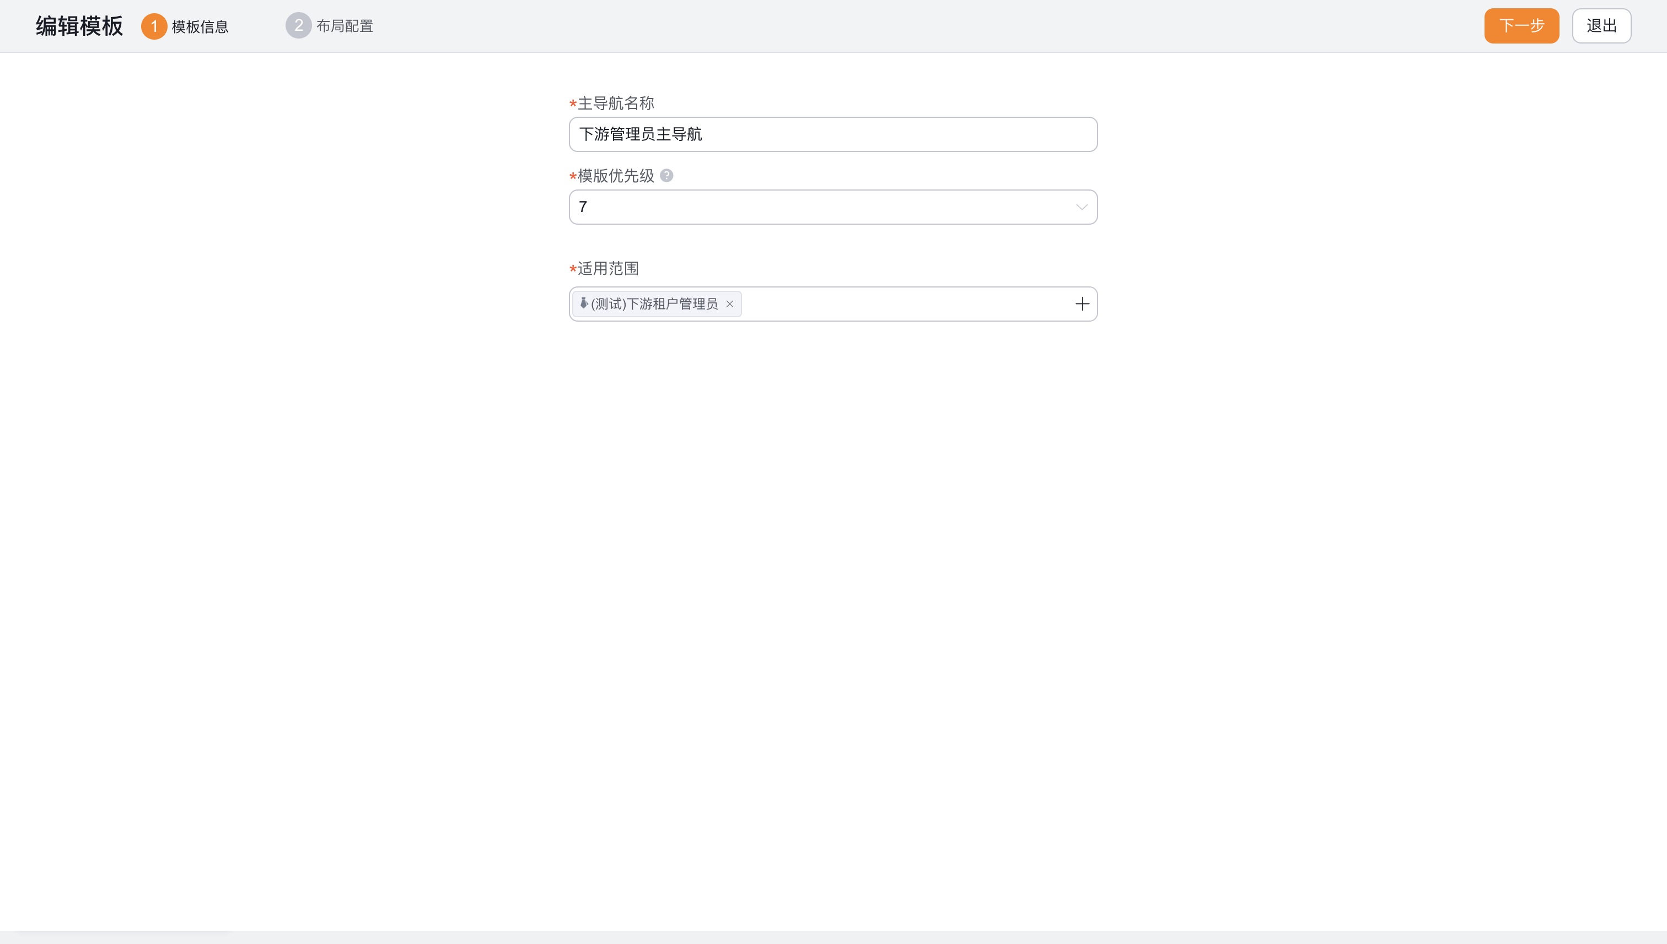This screenshot has height=944, width=1667.
Task: Go to the 布局配置 step
Action: (x=330, y=26)
